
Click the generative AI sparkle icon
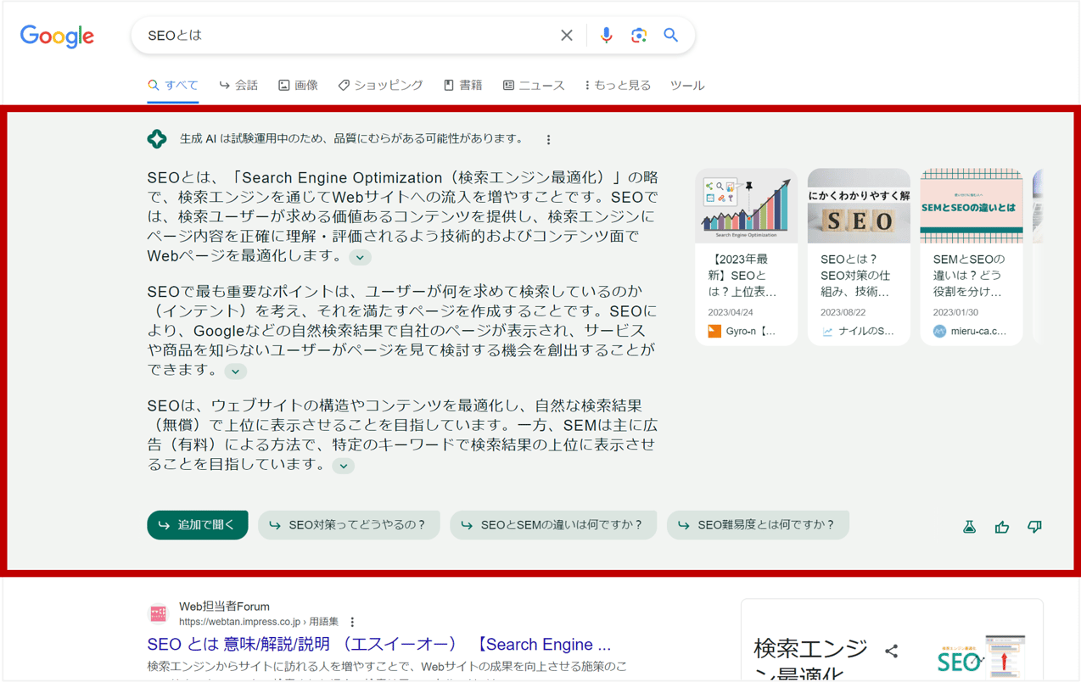(x=157, y=137)
